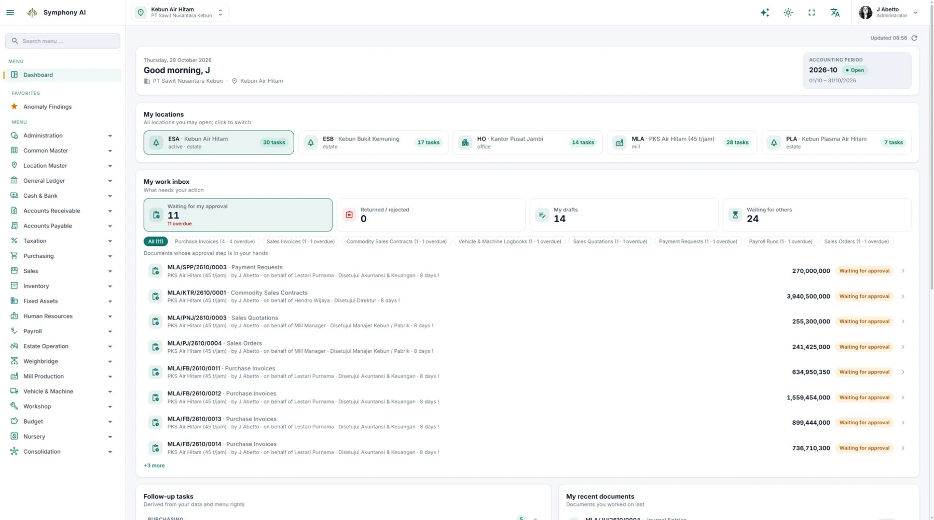The width and height of the screenshot is (934, 520).
Task: Click the Nursery sidebar icon
Action: (x=14, y=437)
